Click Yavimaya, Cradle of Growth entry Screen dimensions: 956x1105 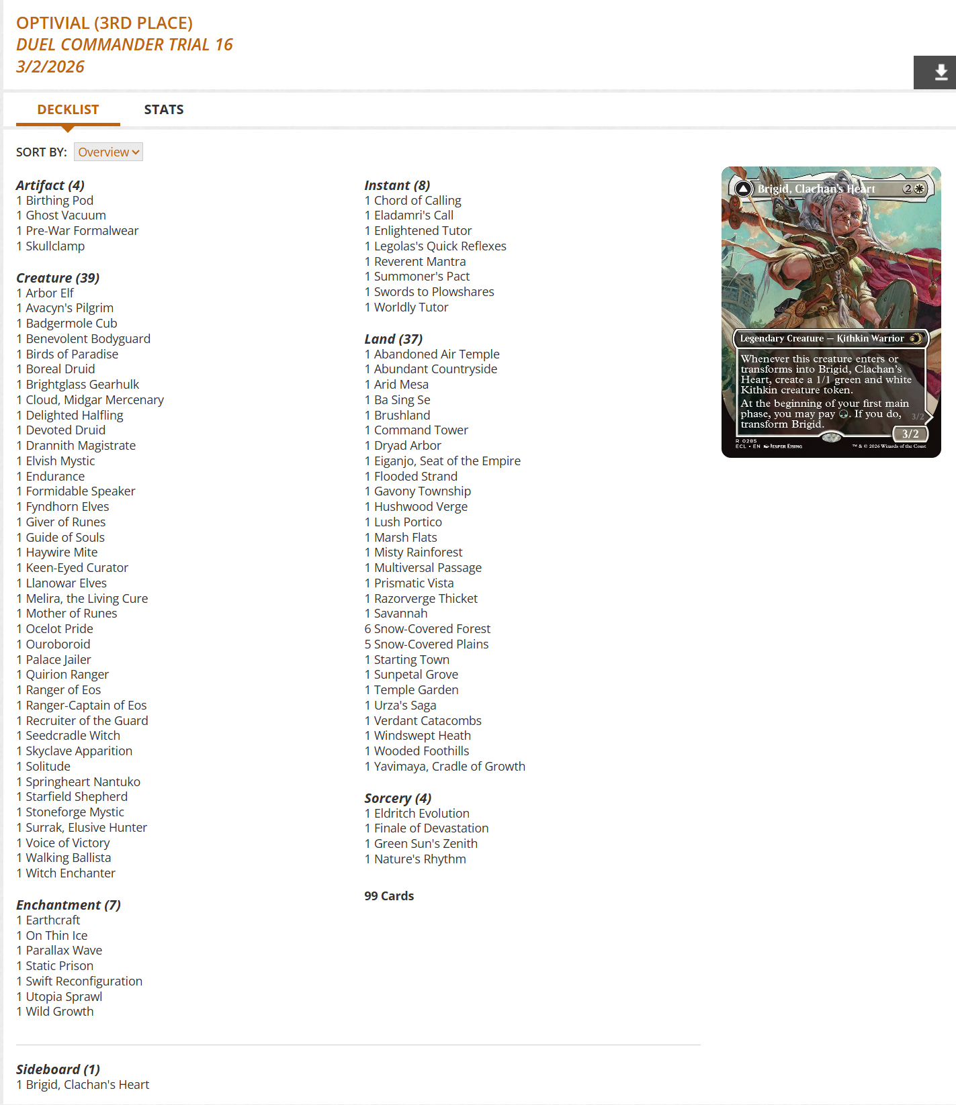click(x=449, y=766)
